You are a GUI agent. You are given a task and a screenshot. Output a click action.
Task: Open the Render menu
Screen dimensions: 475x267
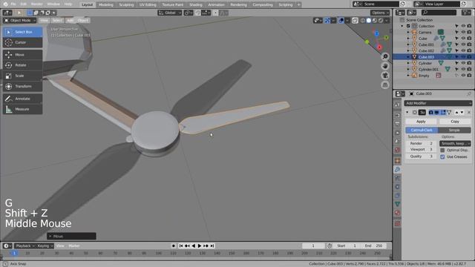pos(36,4)
